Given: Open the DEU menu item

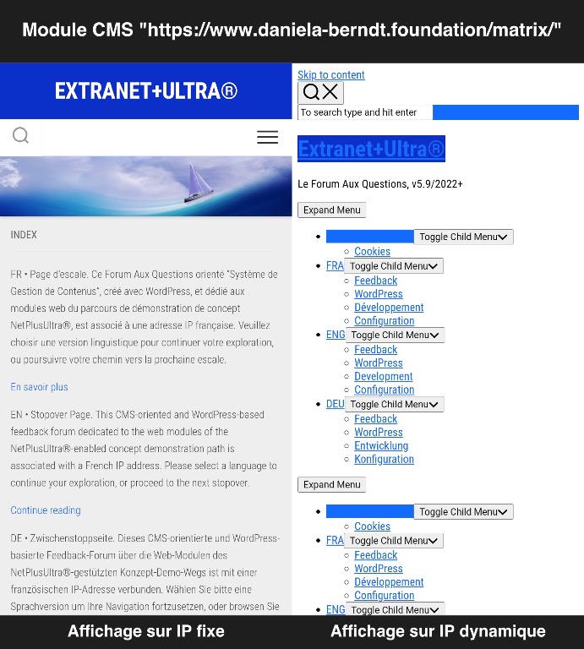Looking at the screenshot, I should point(335,405).
